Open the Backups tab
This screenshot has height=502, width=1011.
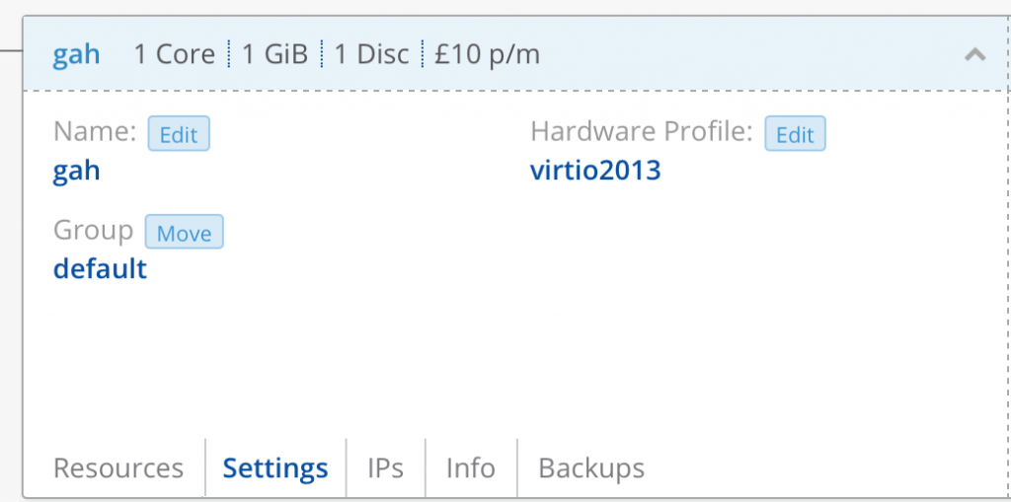(591, 467)
